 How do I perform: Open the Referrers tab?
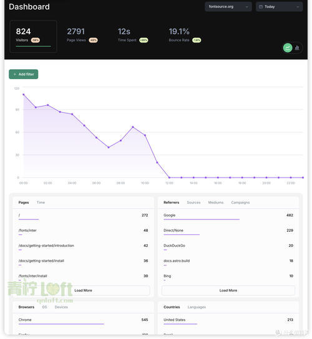coord(171,203)
